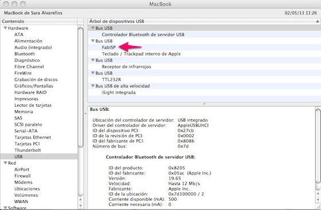Open Ubicaciones entry
The width and height of the screenshot is (321, 210).
click(x=27, y=189)
